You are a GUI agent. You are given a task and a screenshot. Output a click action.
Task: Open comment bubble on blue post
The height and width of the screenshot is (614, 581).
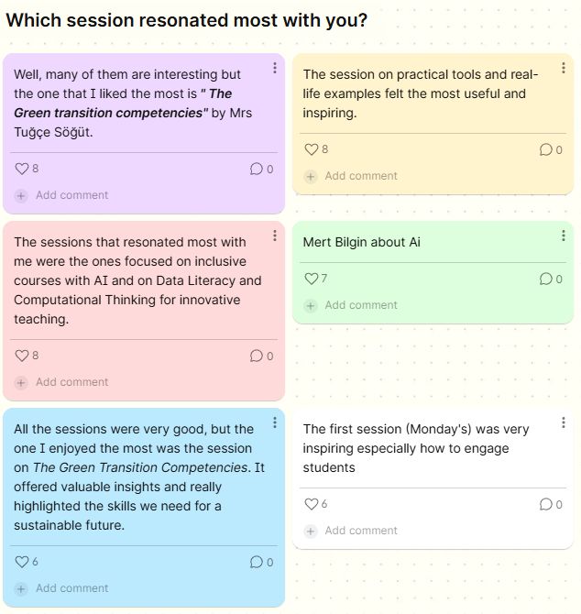[257, 562]
